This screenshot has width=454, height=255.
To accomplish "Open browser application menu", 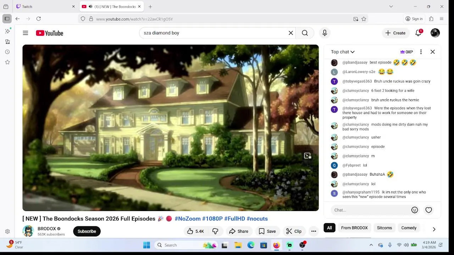I will pos(442,19).
